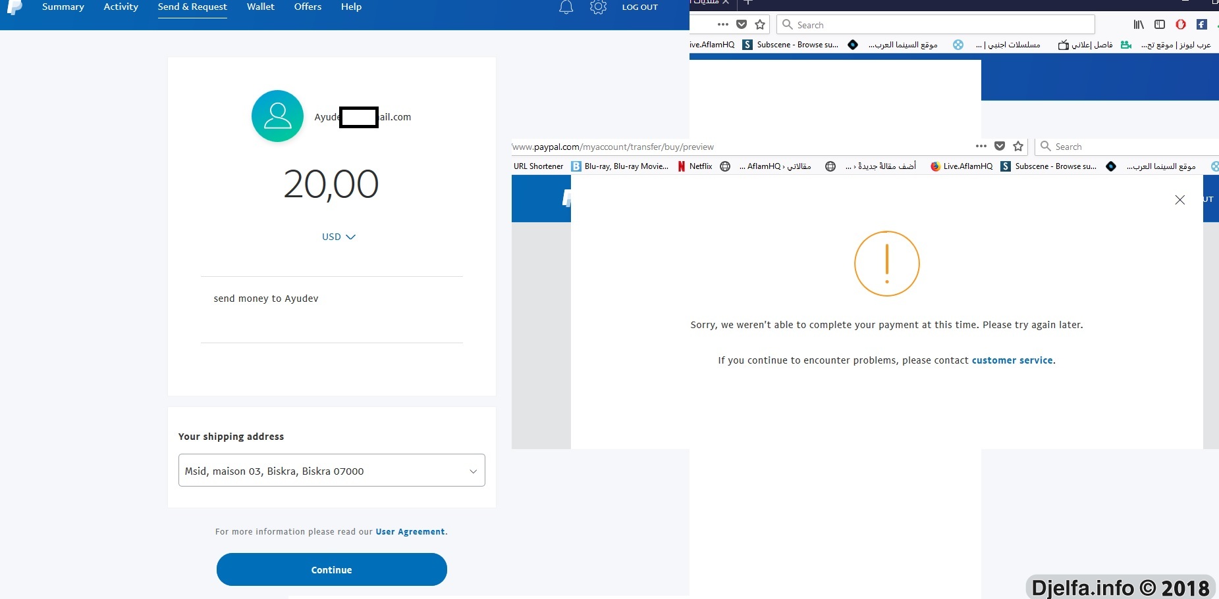
Task: Open page actions menu beside paypal.com URL
Action: click(981, 146)
